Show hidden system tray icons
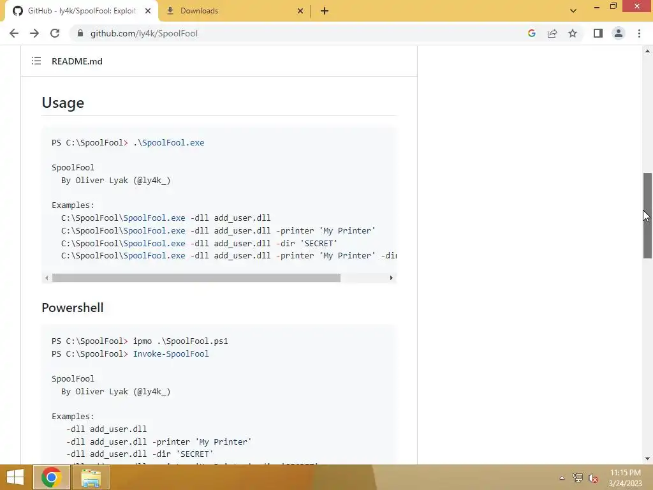The image size is (653, 490). (562, 478)
